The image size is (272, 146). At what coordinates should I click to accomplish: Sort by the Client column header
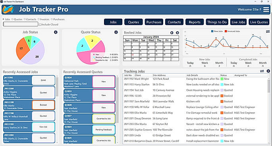(x=138, y=75)
